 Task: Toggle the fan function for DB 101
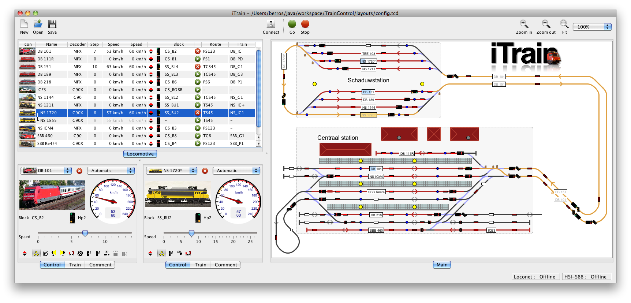coord(81,253)
